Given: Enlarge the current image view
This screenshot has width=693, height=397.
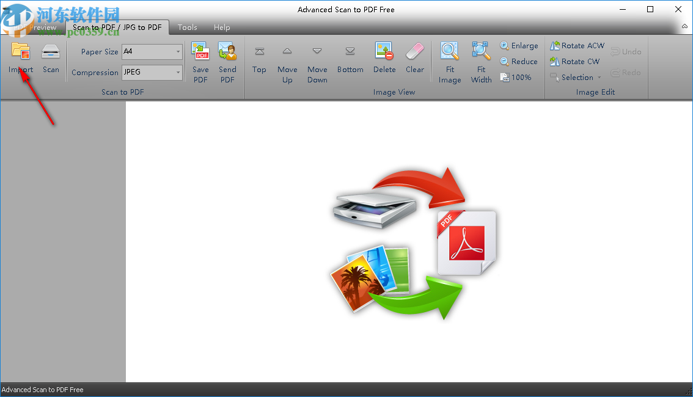Looking at the screenshot, I should coord(519,45).
